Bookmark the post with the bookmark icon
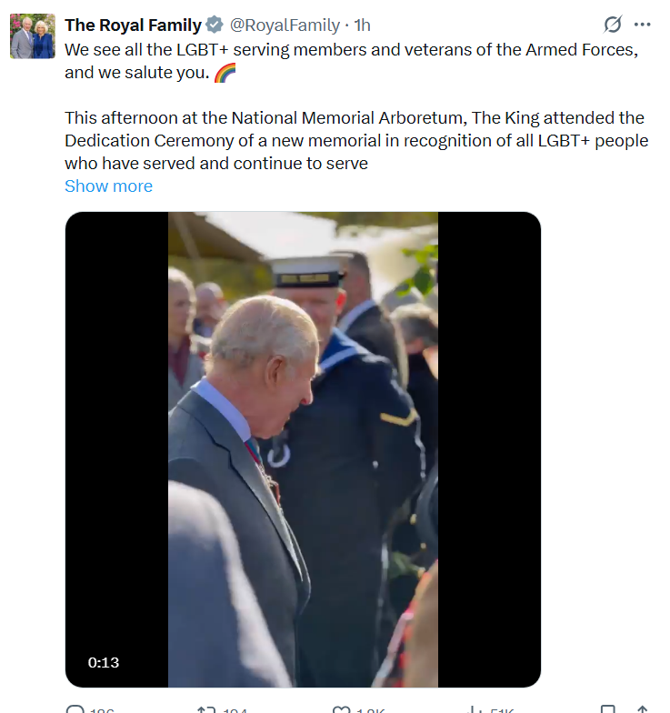670x713 pixels. 607,709
